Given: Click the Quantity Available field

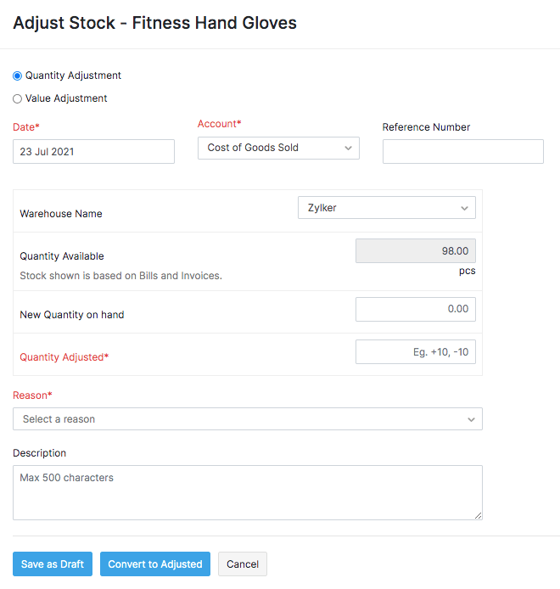Looking at the screenshot, I should 415,251.
